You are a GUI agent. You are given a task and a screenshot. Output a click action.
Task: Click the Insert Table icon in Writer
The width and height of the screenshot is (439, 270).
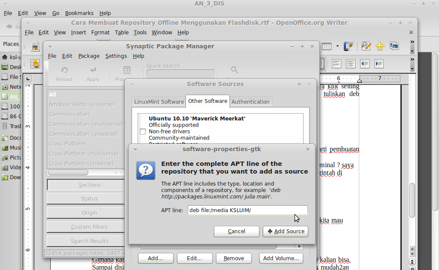(x=326, y=46)
